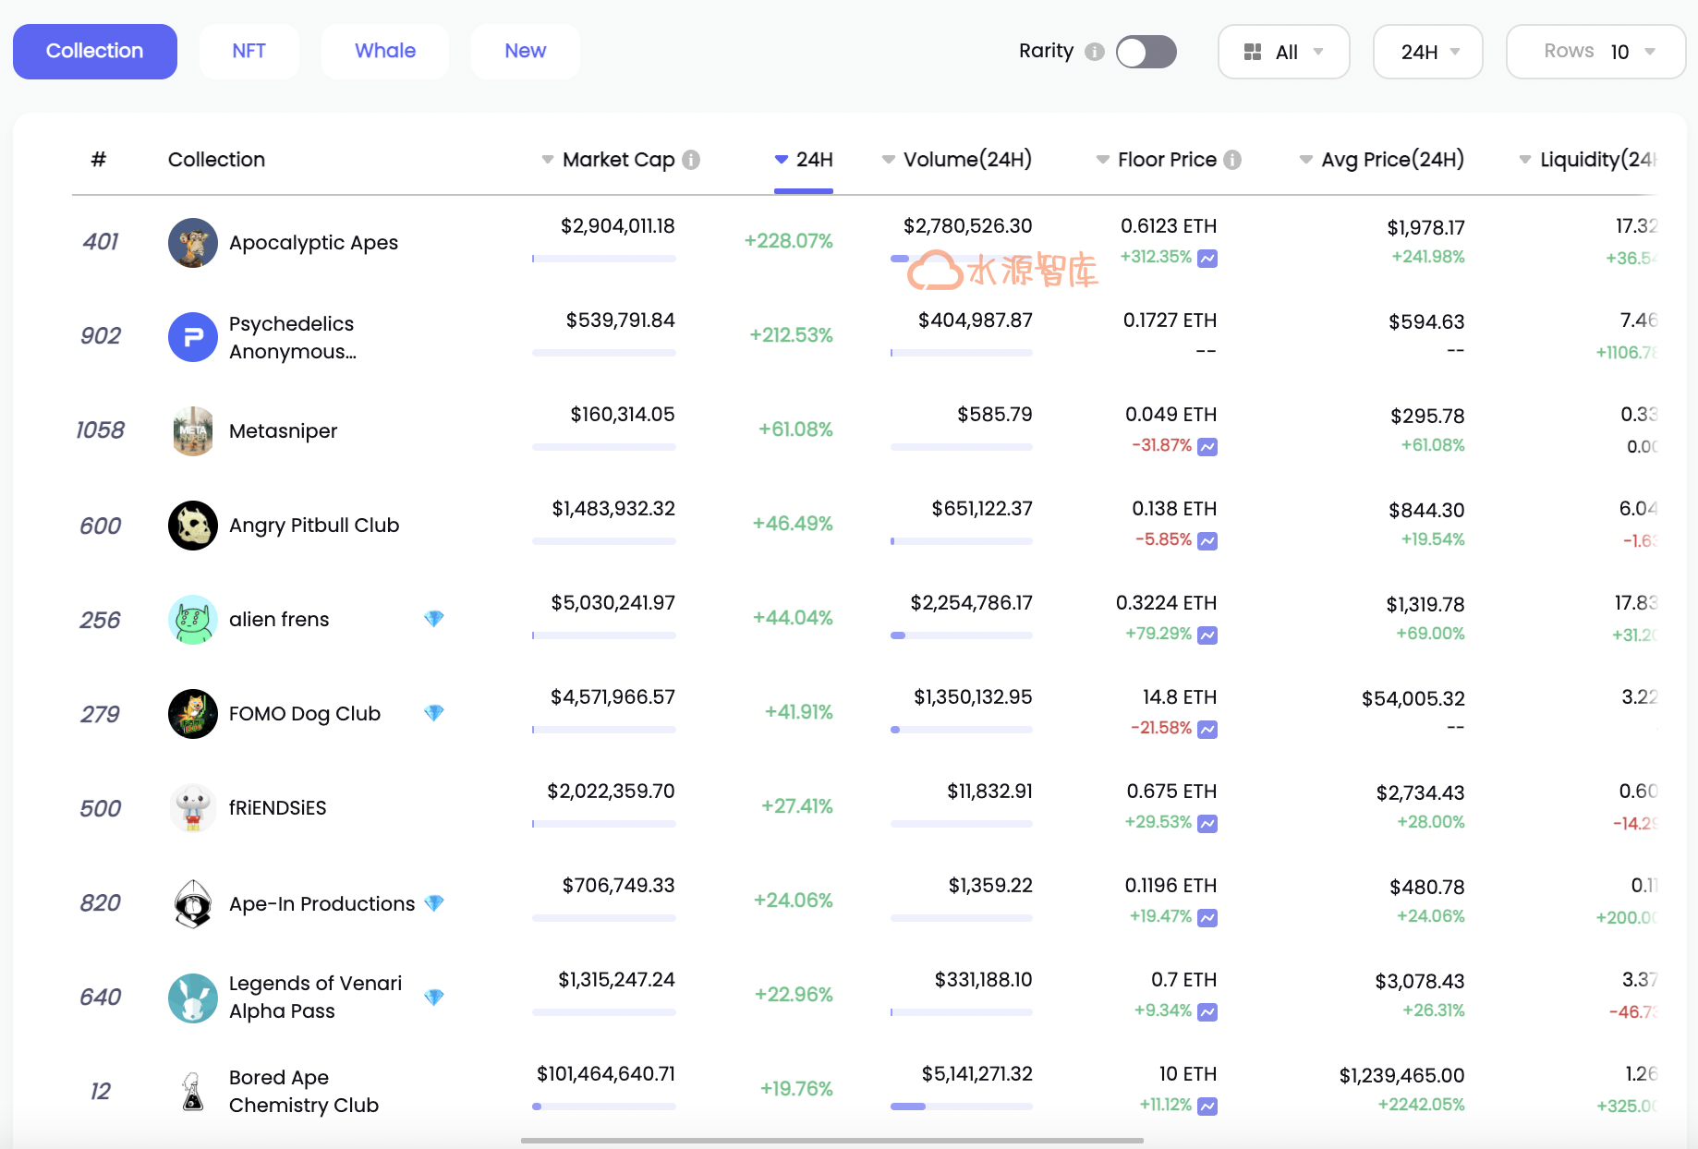The width and height of the screenshot is (1698, 1149).
Task: Click the +212.53% change for Psychedelics Anonymous
Action: click(x=791, y=335)
